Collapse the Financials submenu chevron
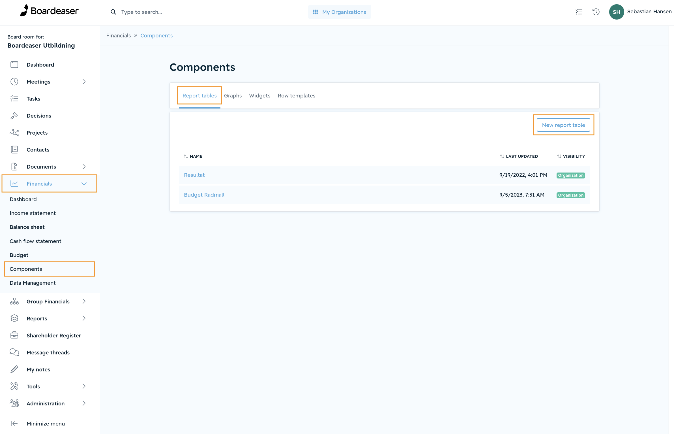Screen dimensions: 674x434 [x=84, y=184]
